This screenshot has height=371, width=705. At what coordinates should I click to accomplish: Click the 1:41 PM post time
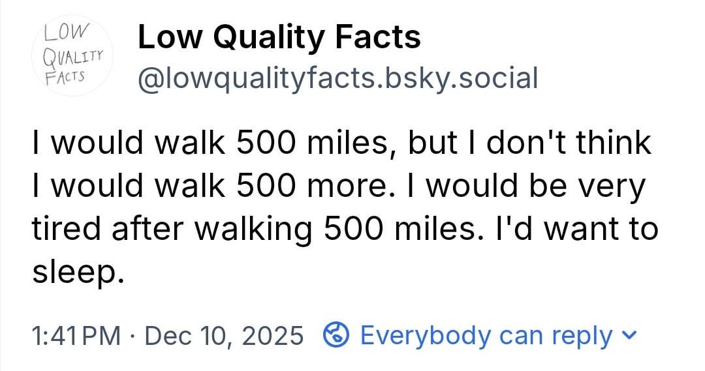[x=76, y=336]
